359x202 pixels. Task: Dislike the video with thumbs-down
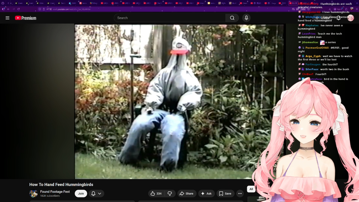click(170, 194)
